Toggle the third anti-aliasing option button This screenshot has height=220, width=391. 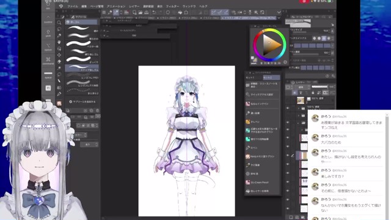pyautogui.click(x=324, y=38)
